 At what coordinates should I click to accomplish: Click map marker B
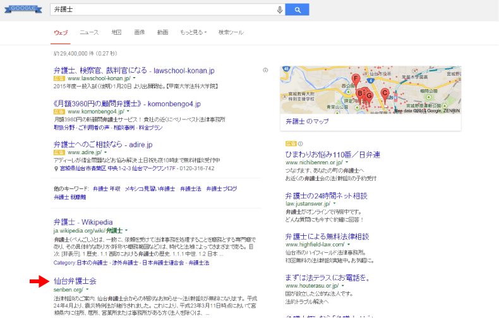[x=360, y=94]
